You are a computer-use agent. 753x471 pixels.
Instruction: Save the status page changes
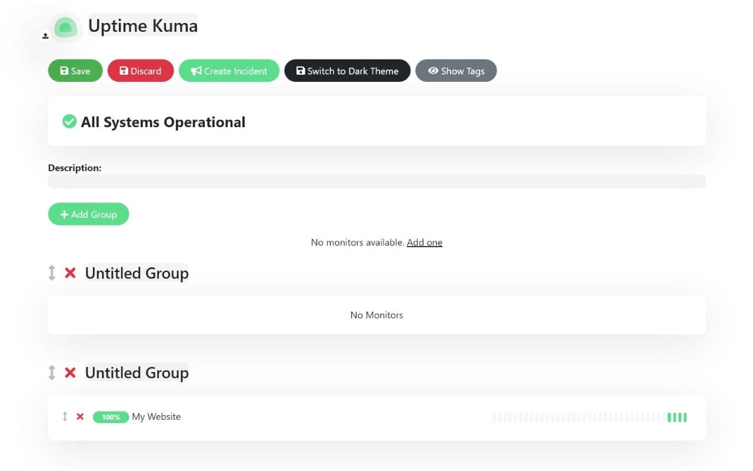(x=75, y=71)
